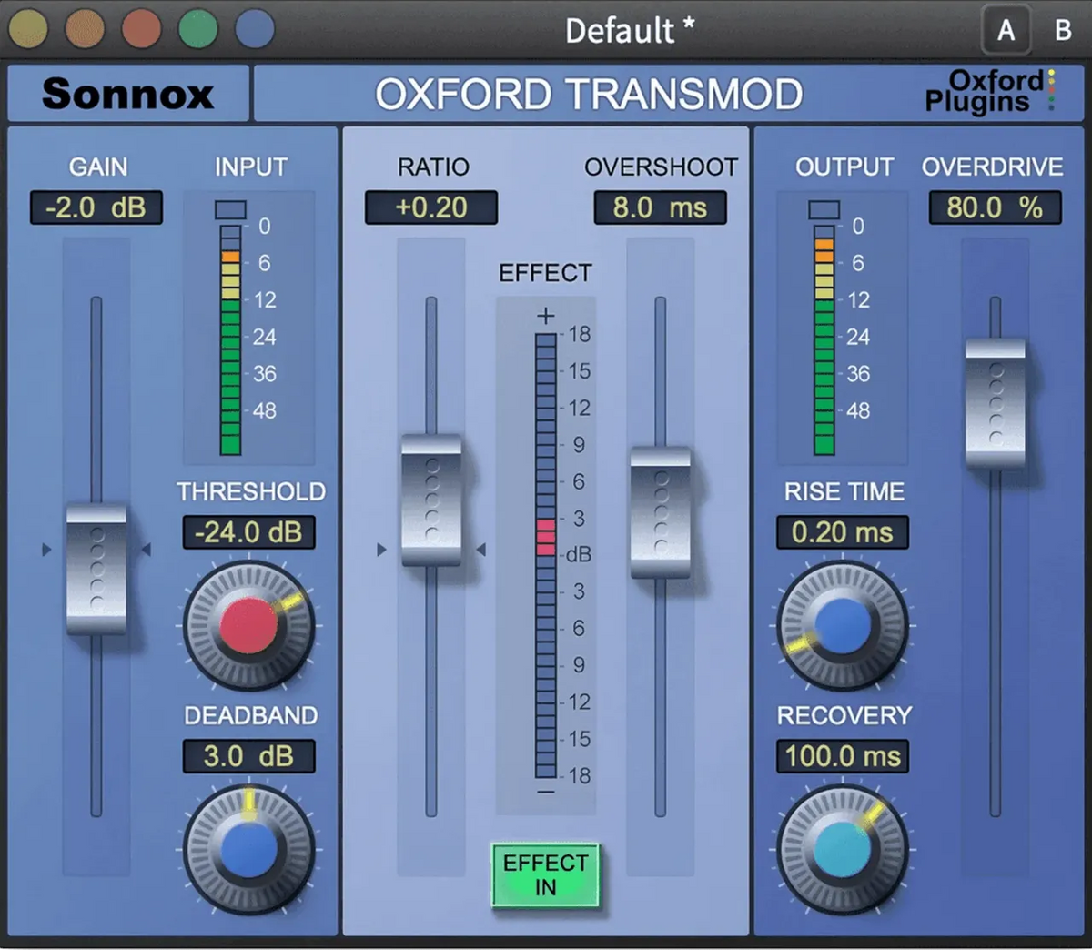The height and width of the screenshot is (950, 1092).
Task: Click the arrow left of the Ratio slider
Action: tap(381, 550)
